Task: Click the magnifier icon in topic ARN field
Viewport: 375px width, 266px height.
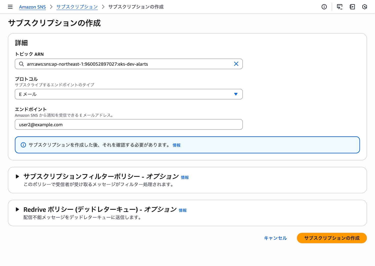Action: (x=21, y=64)
